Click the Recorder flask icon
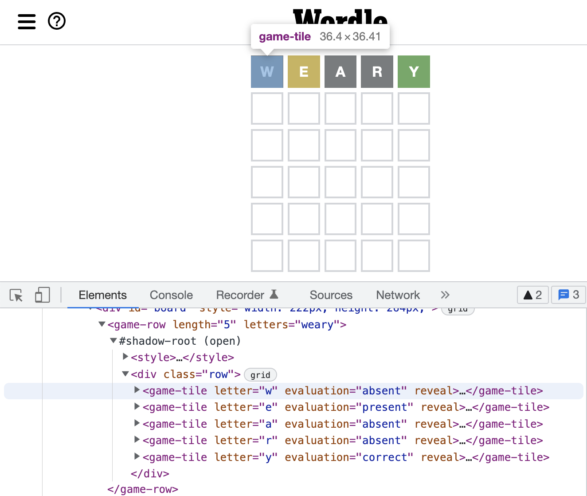587x496 pixels. (274, 294)
